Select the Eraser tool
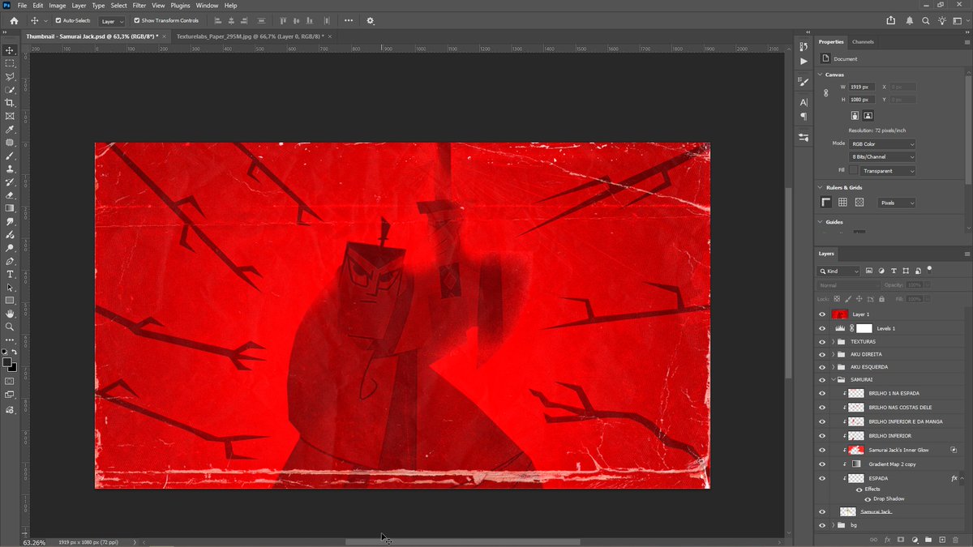This screenshot has height=547, width=973. [10, 195]
